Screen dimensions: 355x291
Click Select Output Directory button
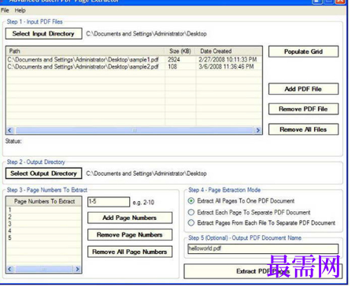pos(43,173)
